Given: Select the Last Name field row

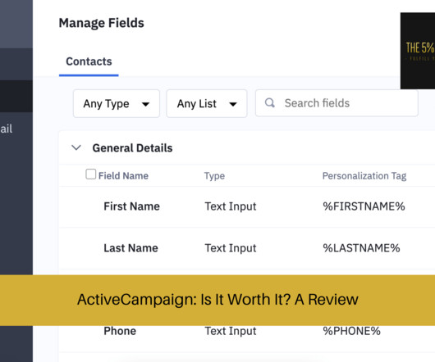Looking at the screenshot, I should 247,248.
